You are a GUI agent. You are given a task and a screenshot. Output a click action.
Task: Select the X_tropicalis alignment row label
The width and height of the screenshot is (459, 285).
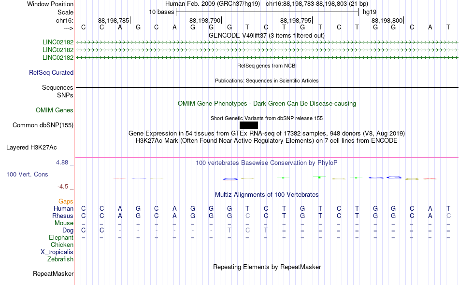click(x=57, y=252)
